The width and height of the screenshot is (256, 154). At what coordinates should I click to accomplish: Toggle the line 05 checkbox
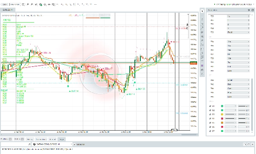coord(210,123)
